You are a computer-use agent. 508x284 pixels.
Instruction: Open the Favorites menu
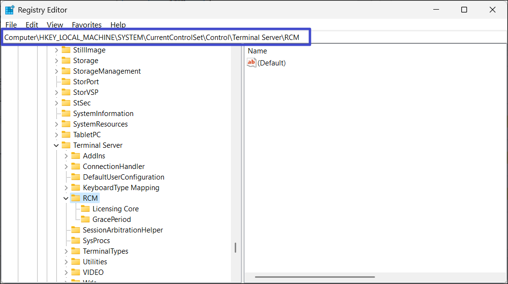pos(87,25)
